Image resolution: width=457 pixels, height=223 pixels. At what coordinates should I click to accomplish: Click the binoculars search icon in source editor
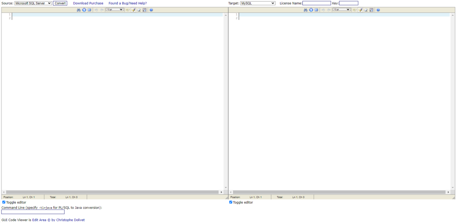tap(79, 10)
